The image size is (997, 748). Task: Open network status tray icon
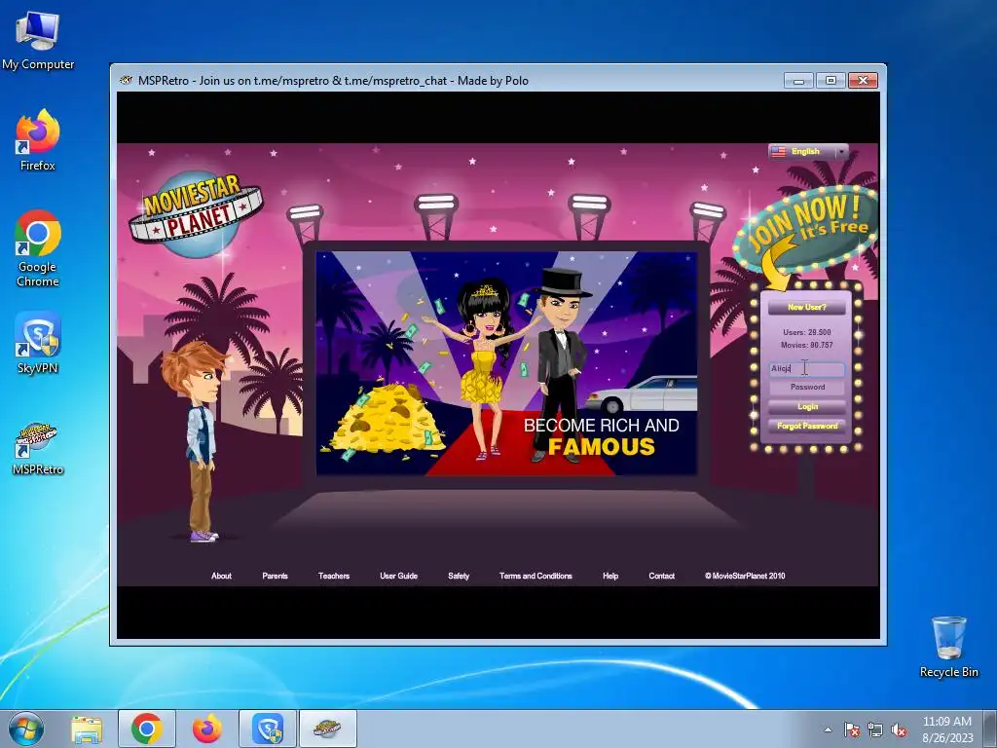pyautogui.click(x=875, y=729)
